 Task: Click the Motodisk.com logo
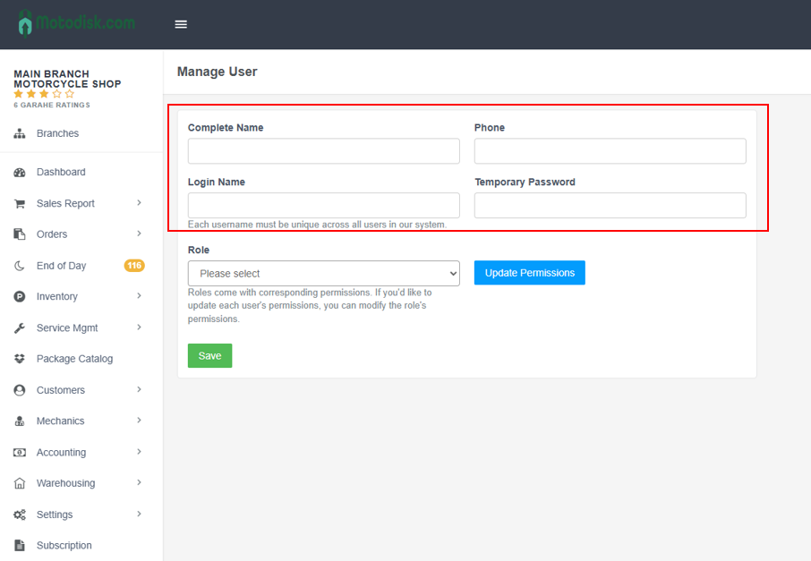coord(77,23)
